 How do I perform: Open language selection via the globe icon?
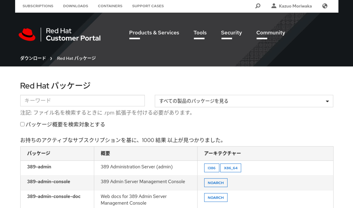[x=325, y=6]
